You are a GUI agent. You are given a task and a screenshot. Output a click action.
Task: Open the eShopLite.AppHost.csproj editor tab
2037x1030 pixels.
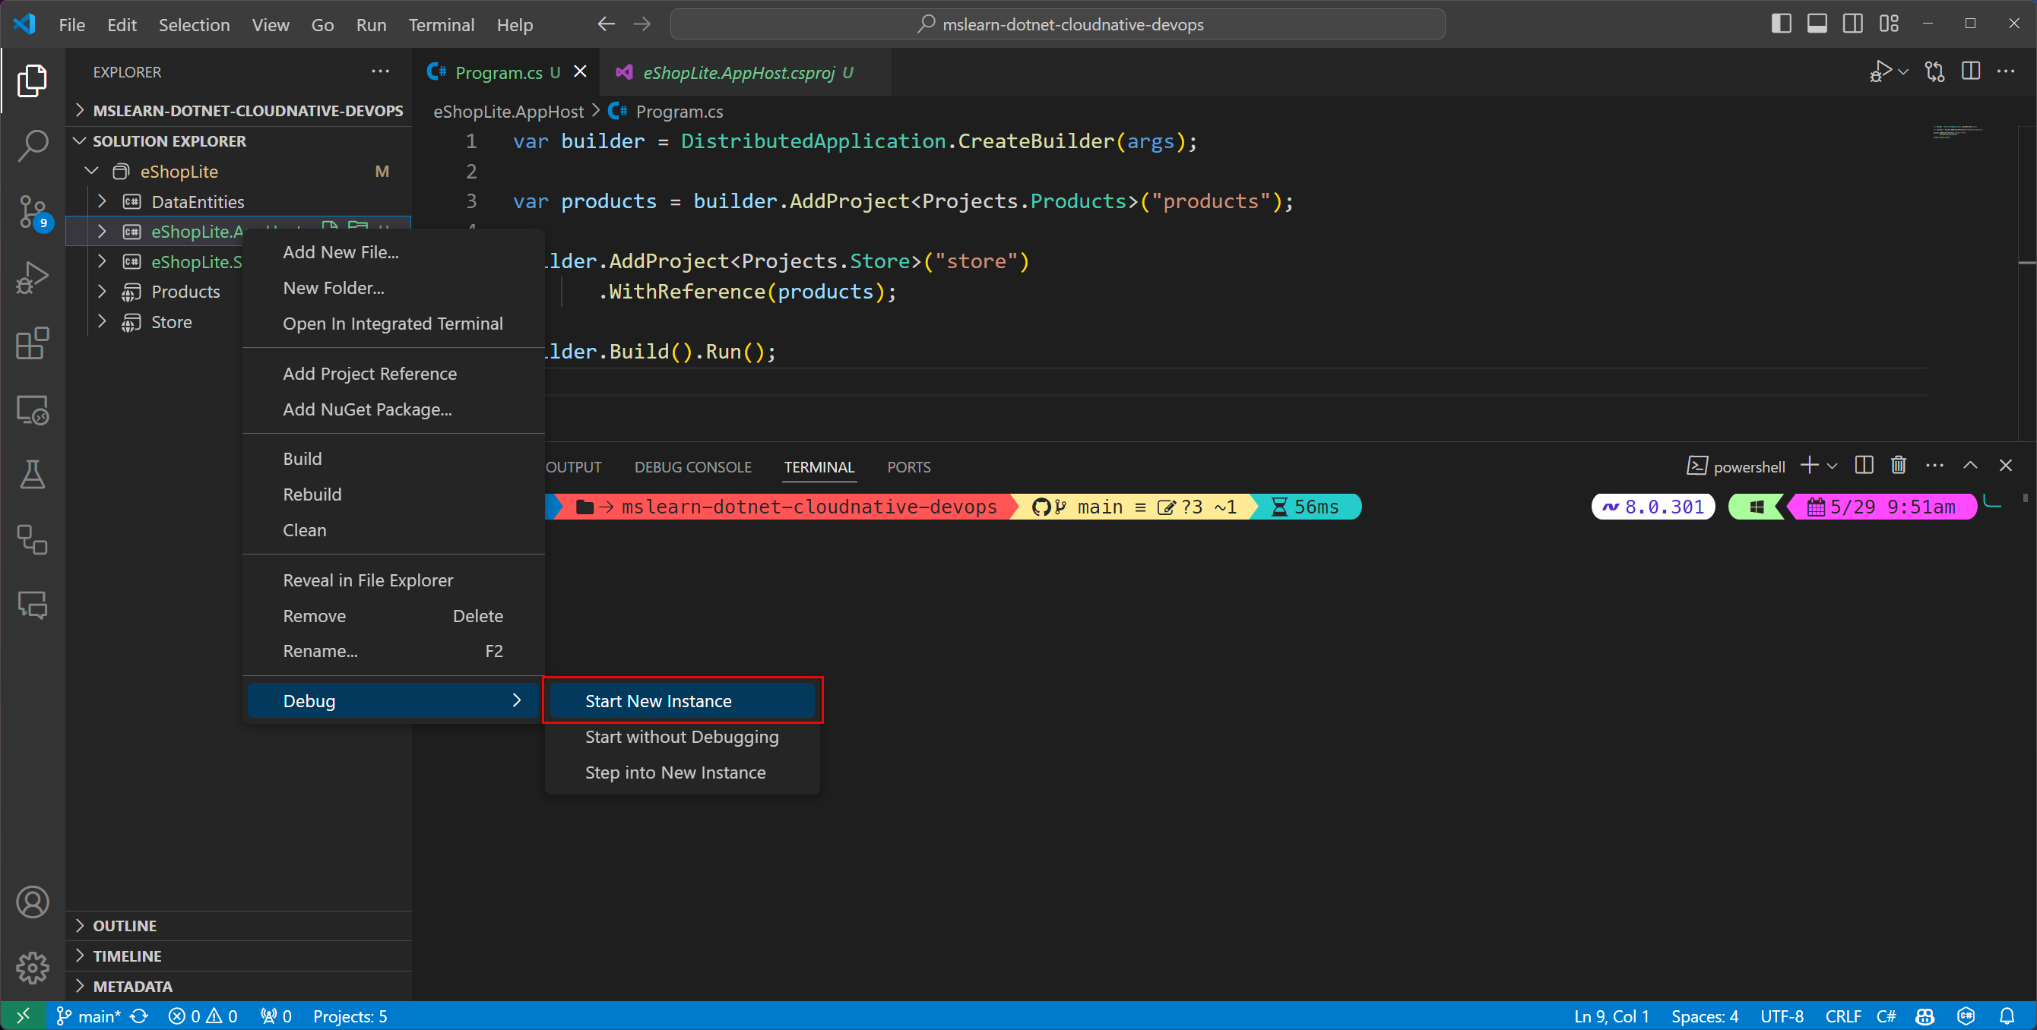pyautogui.click(x=745, y=72)
